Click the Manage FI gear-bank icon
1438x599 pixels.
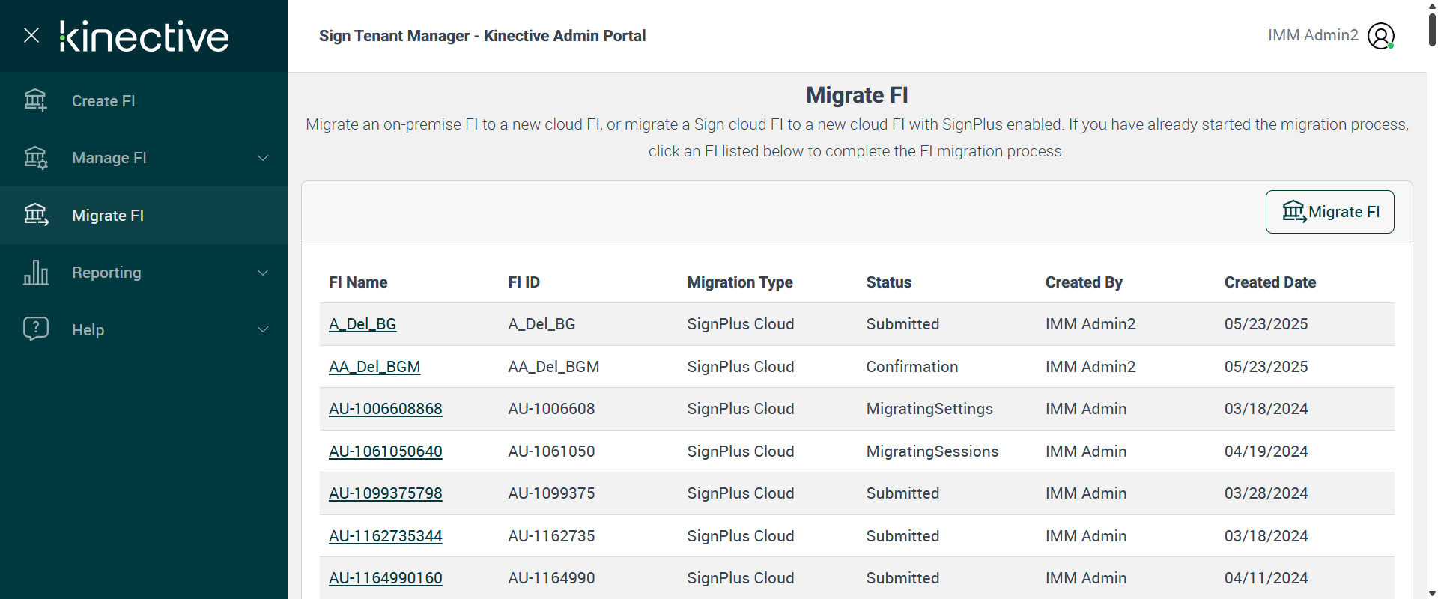[x=35, y=158]
